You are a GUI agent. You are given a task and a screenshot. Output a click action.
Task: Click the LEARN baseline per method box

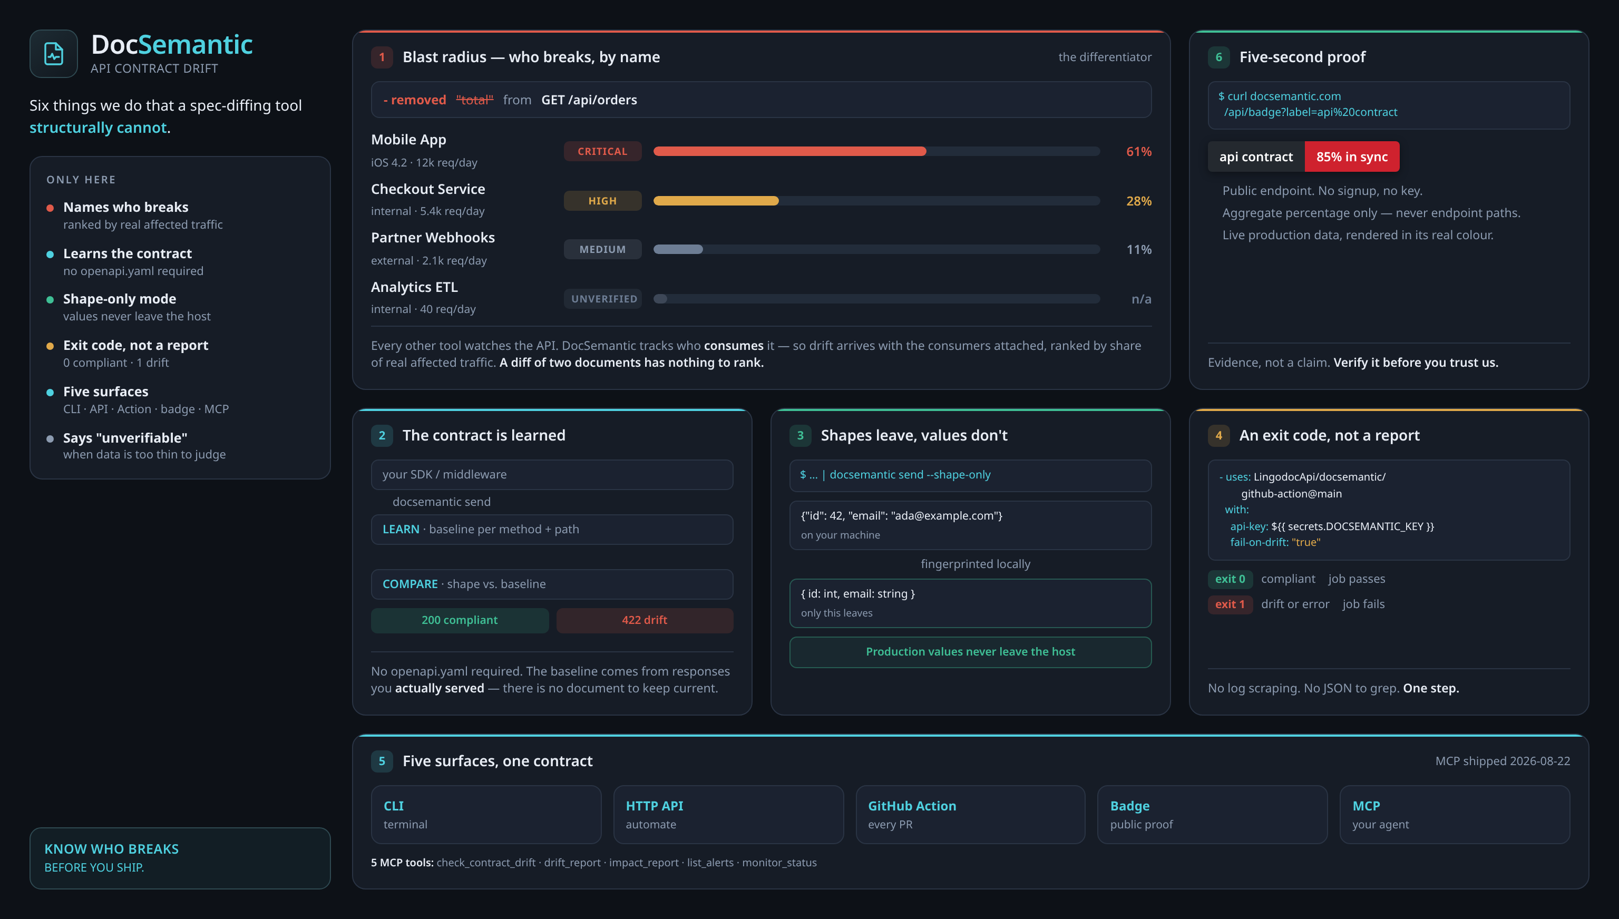coord(552,529)
